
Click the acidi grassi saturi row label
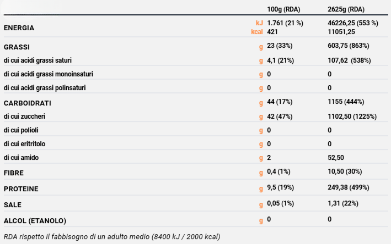(38, 60)
